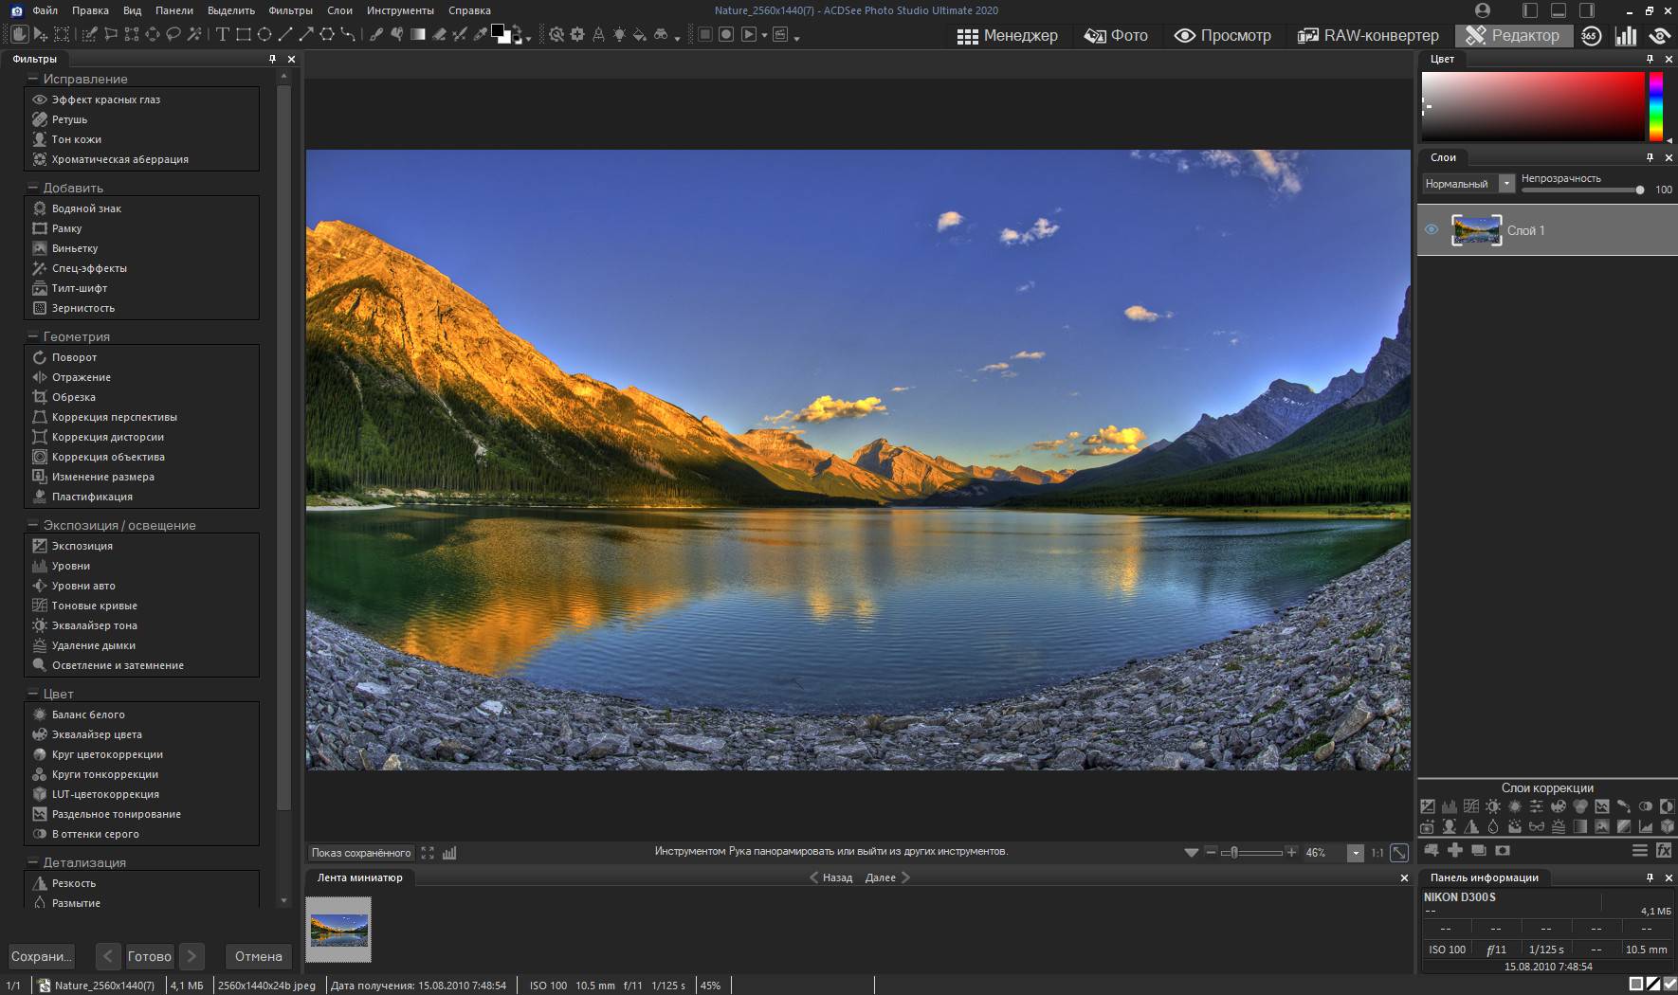
Task: Open the 365 mode icon
Action: click(1591, 35)
